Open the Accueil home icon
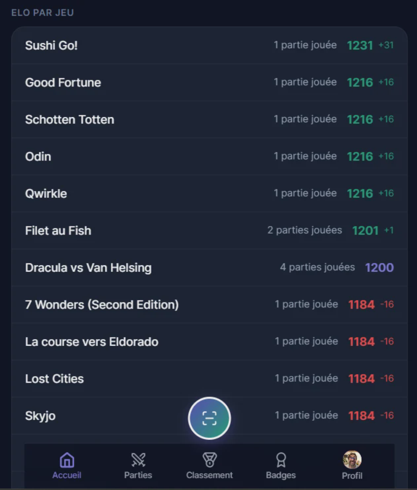The width and height of the screenshot is (417, 490). pyautogui.click(x=67, y=460)
